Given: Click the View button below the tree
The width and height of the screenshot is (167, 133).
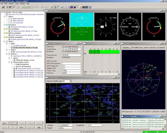Looking at the screenshot, I should [x=5, y=123].
